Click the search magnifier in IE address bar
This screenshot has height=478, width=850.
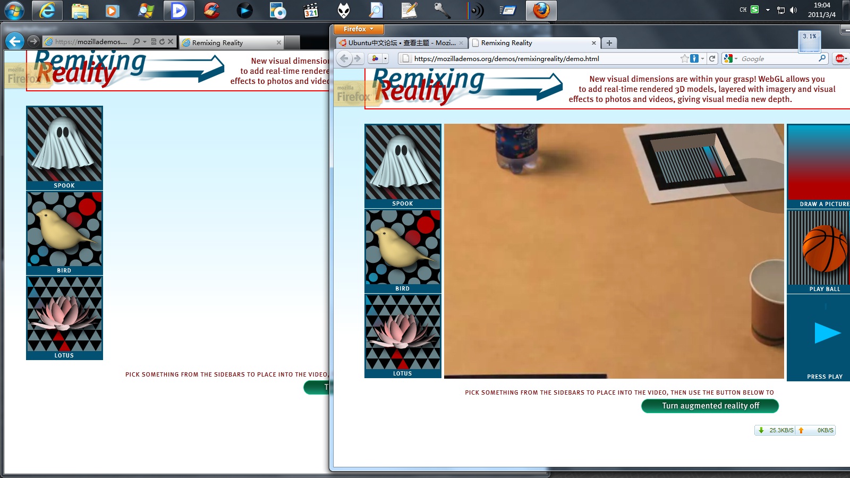pos(137,41)
